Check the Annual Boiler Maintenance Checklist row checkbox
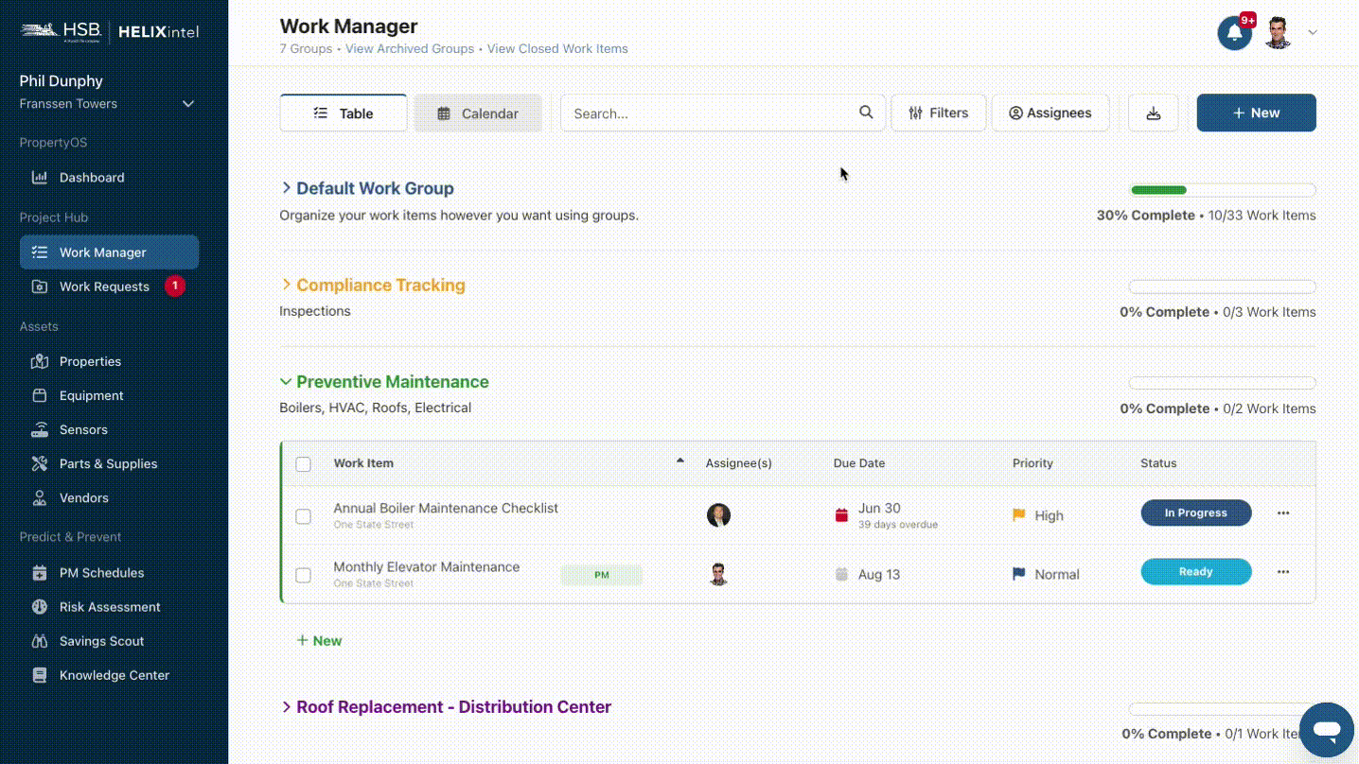 pos(303,516)
